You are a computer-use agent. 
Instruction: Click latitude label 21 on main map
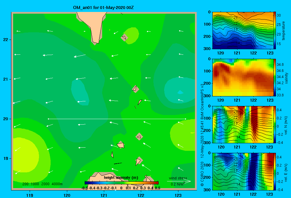point(6,79)
